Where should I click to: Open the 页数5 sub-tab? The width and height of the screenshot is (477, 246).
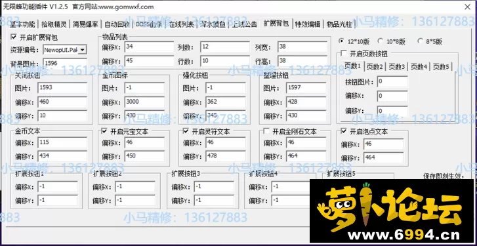(441, 66)
